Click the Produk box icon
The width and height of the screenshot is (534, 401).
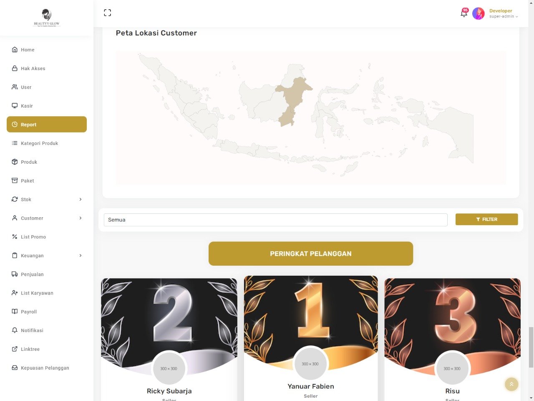coord(15,162)
